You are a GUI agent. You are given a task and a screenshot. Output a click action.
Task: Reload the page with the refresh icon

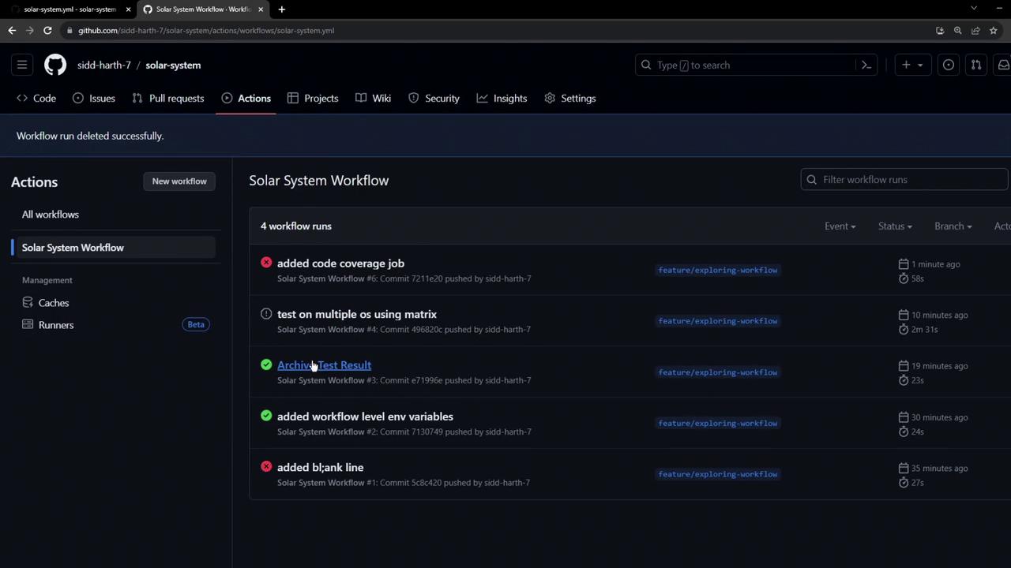(x=47, y=30)
